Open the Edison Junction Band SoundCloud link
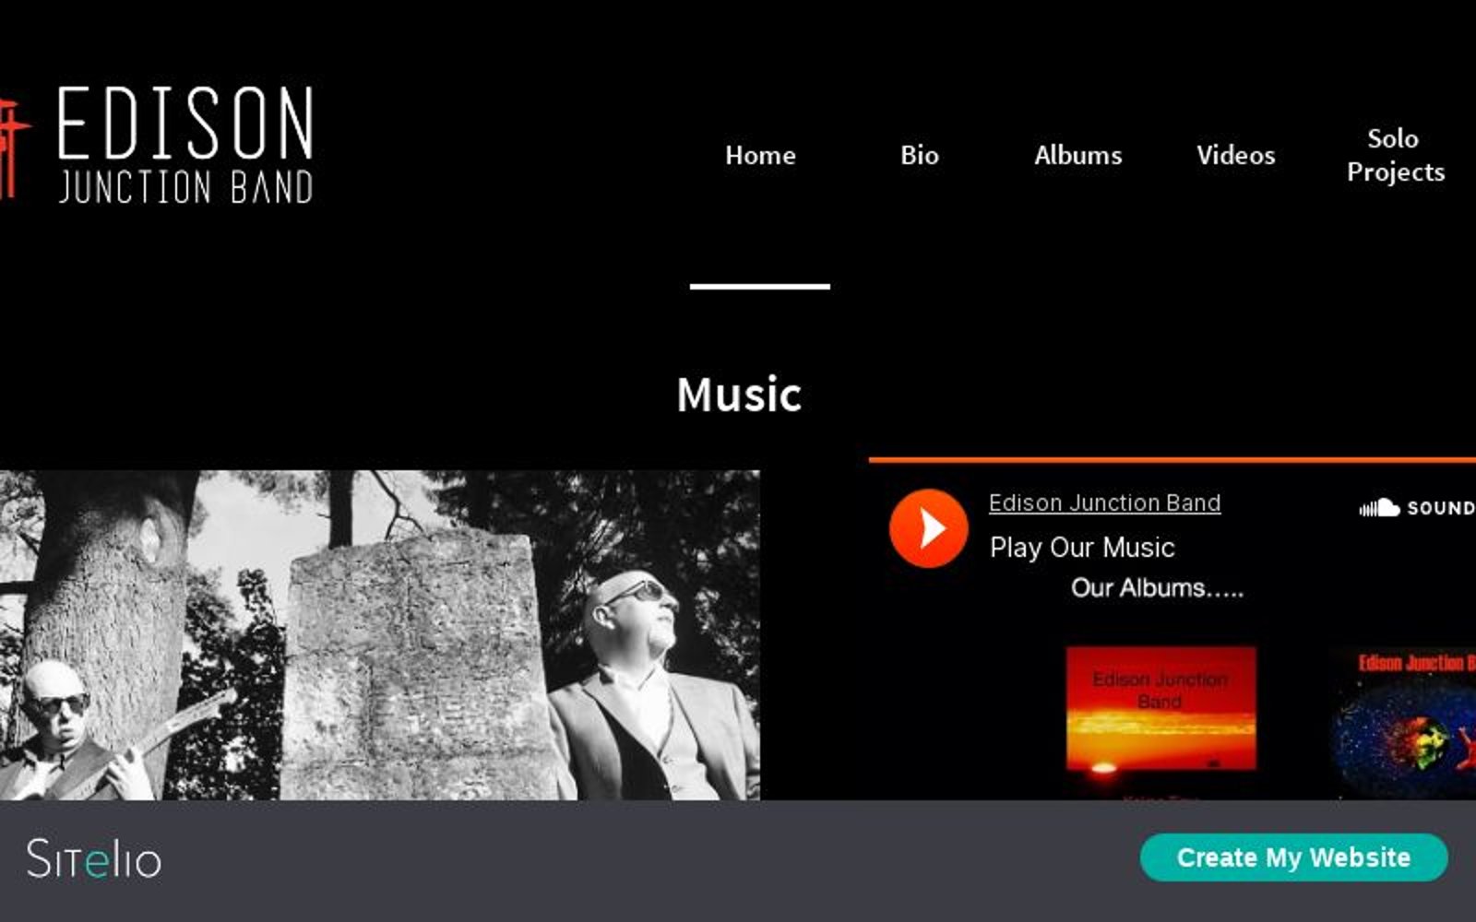The image size is (1476, 922). (x=1104, y=503)
